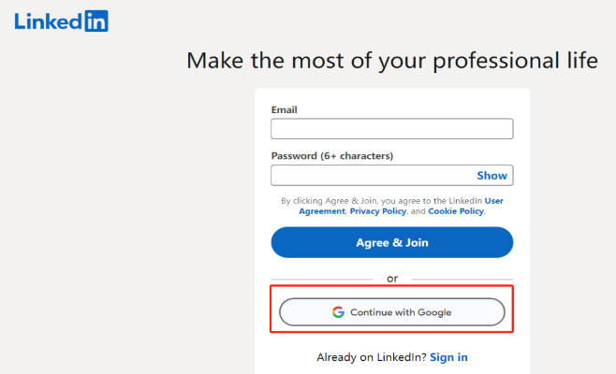Click the blue 'in' square of the LinkedIn logo
Screen dimensions: 616x374
point(95,21)
